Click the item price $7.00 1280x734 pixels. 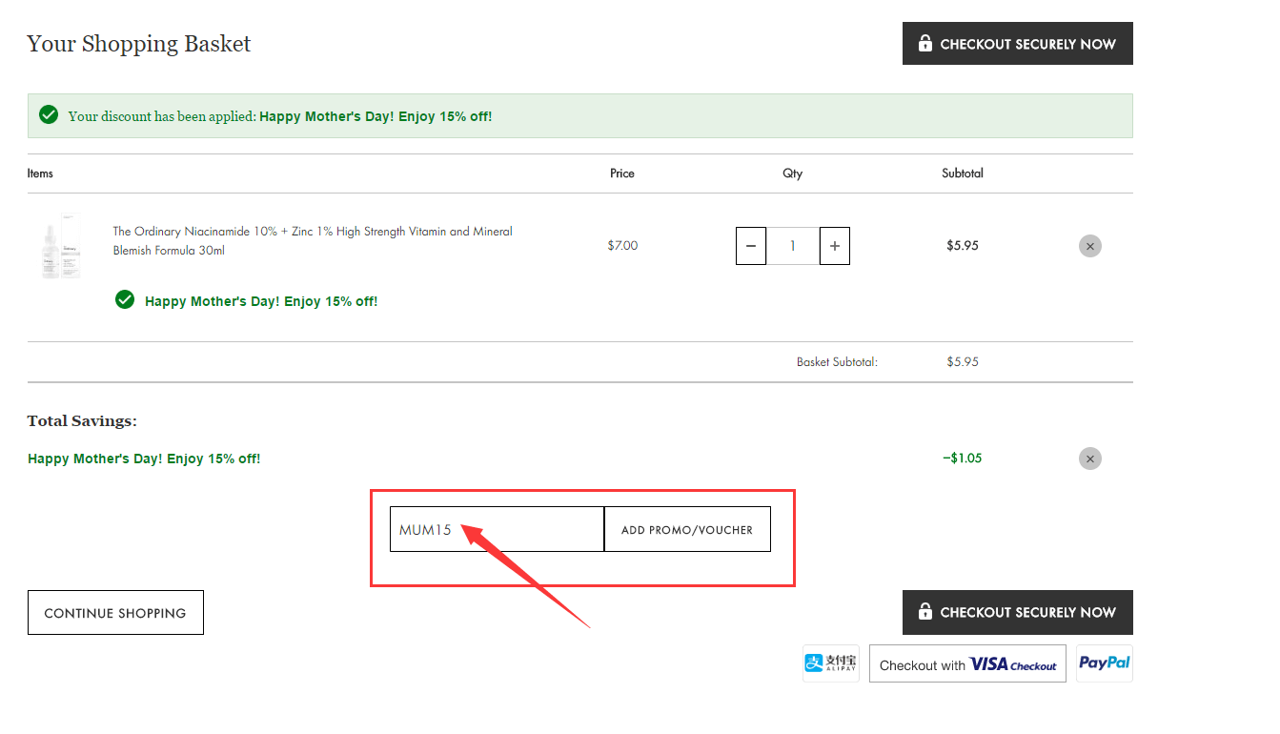(622, 246)
